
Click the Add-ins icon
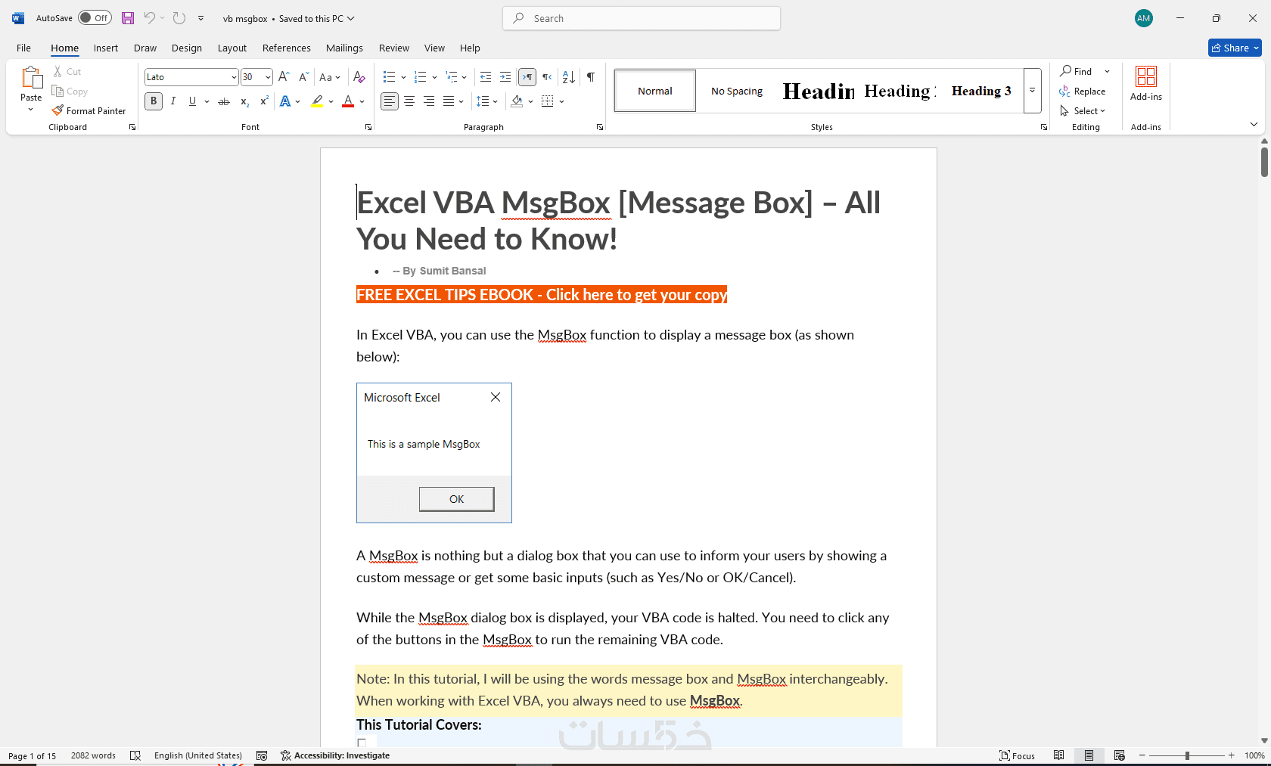pos(1146,76)
